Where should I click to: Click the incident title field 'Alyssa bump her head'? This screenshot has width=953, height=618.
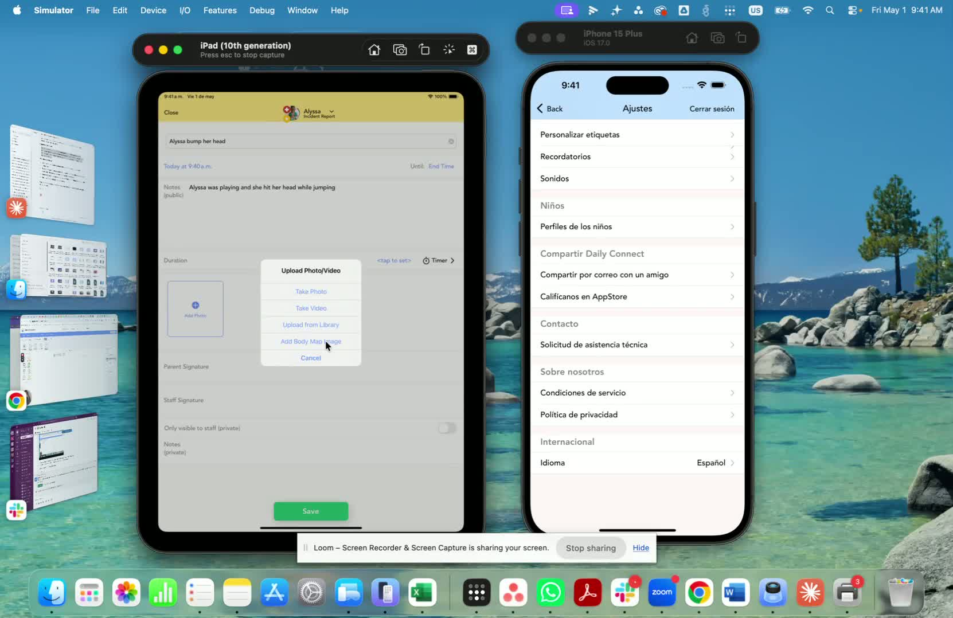tap(310, 142)
